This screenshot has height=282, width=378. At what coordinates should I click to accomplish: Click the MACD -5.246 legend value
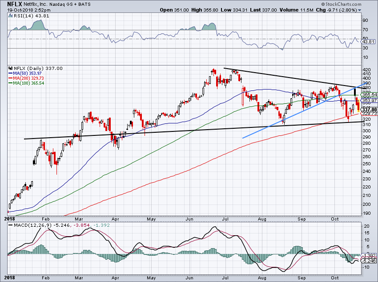(62, 225)
